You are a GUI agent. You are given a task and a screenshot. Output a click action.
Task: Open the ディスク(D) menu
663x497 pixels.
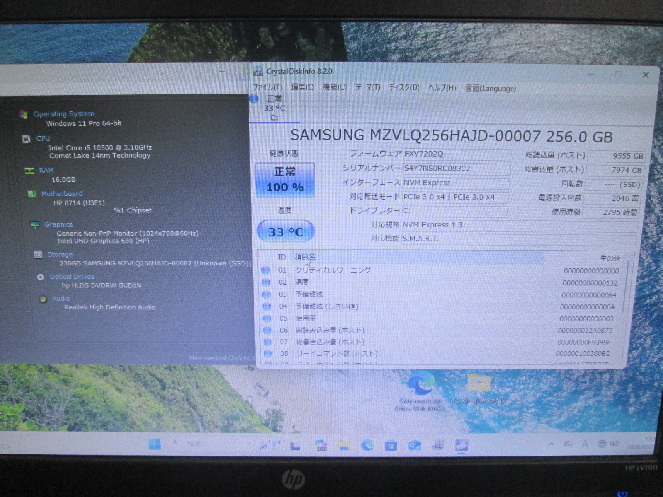click(404, 88)
